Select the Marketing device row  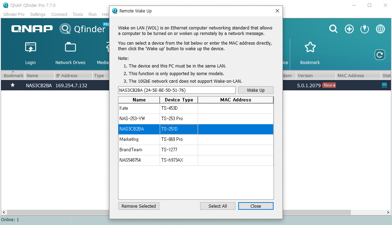(196, 139)
